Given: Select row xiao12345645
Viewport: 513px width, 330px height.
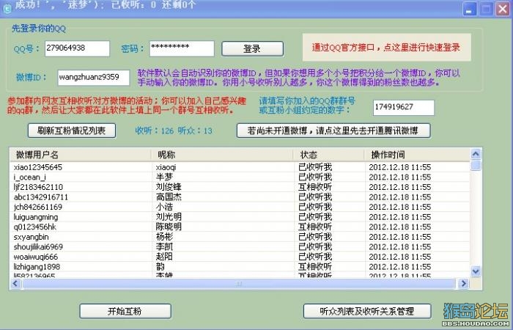Looking at the screenshot, I should (240, 167).
